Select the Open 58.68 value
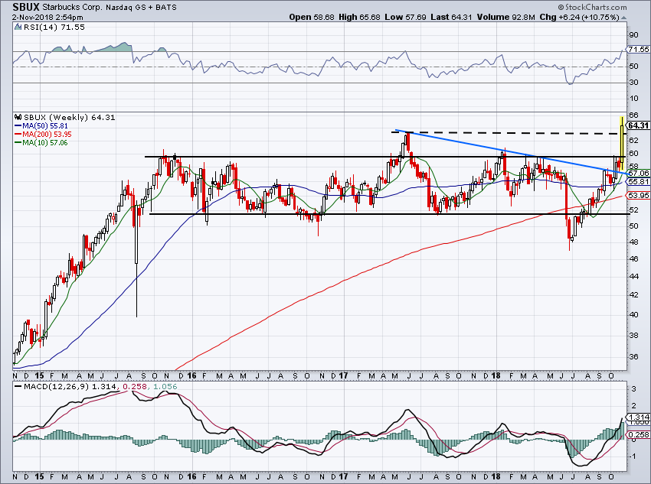 (x=312, y=17)
